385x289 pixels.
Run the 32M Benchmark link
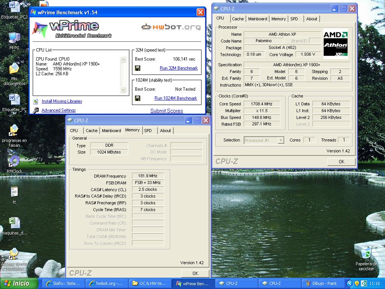[x=179, y=68]
